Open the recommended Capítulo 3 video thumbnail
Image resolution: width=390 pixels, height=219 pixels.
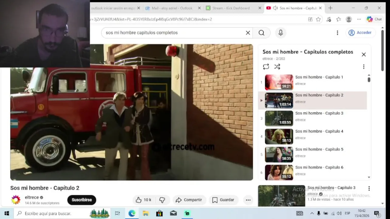[x=282, y=196]
